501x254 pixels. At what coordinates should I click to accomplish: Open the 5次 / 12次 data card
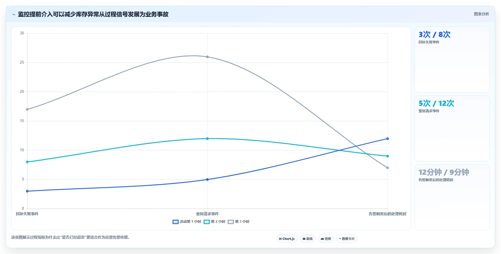click(452, 128)
